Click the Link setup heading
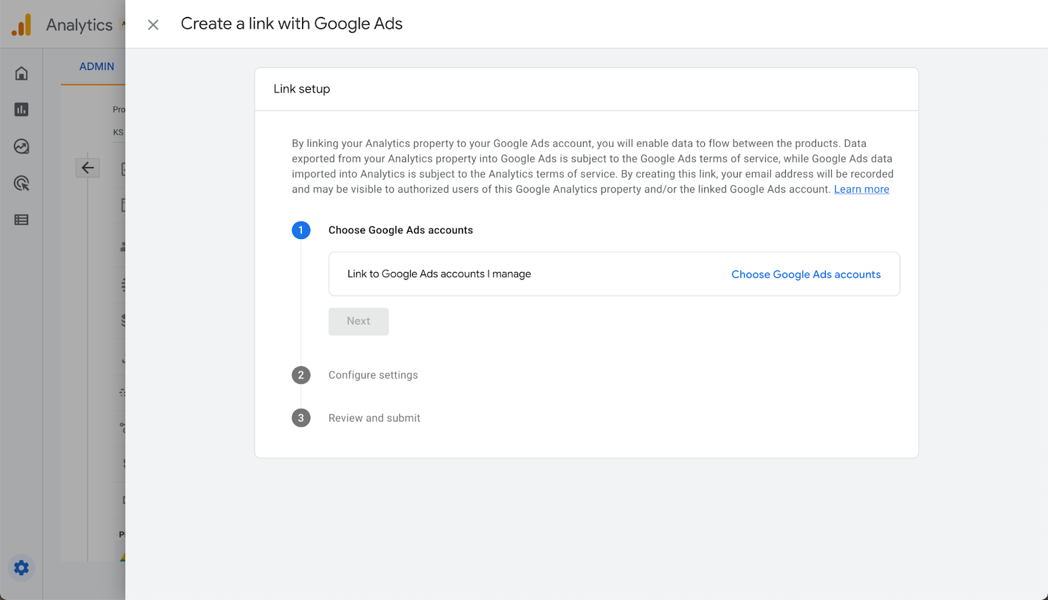This screenshot has height=600, width=1048. tap(302, 89)
